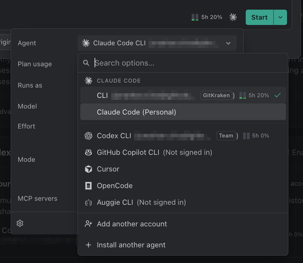
Task: Click the GitHub Copilot icon
Action: pyautogui.click(x=89, y=152)
